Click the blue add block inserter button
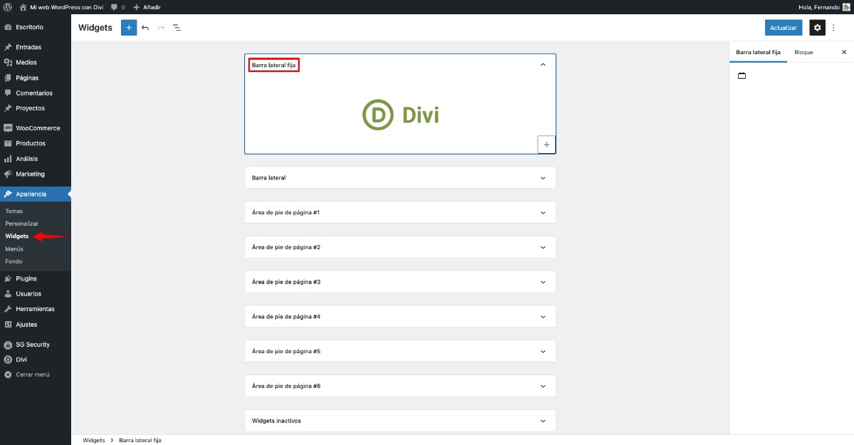Viewport: 854px width, 445px height. point(129,28)
